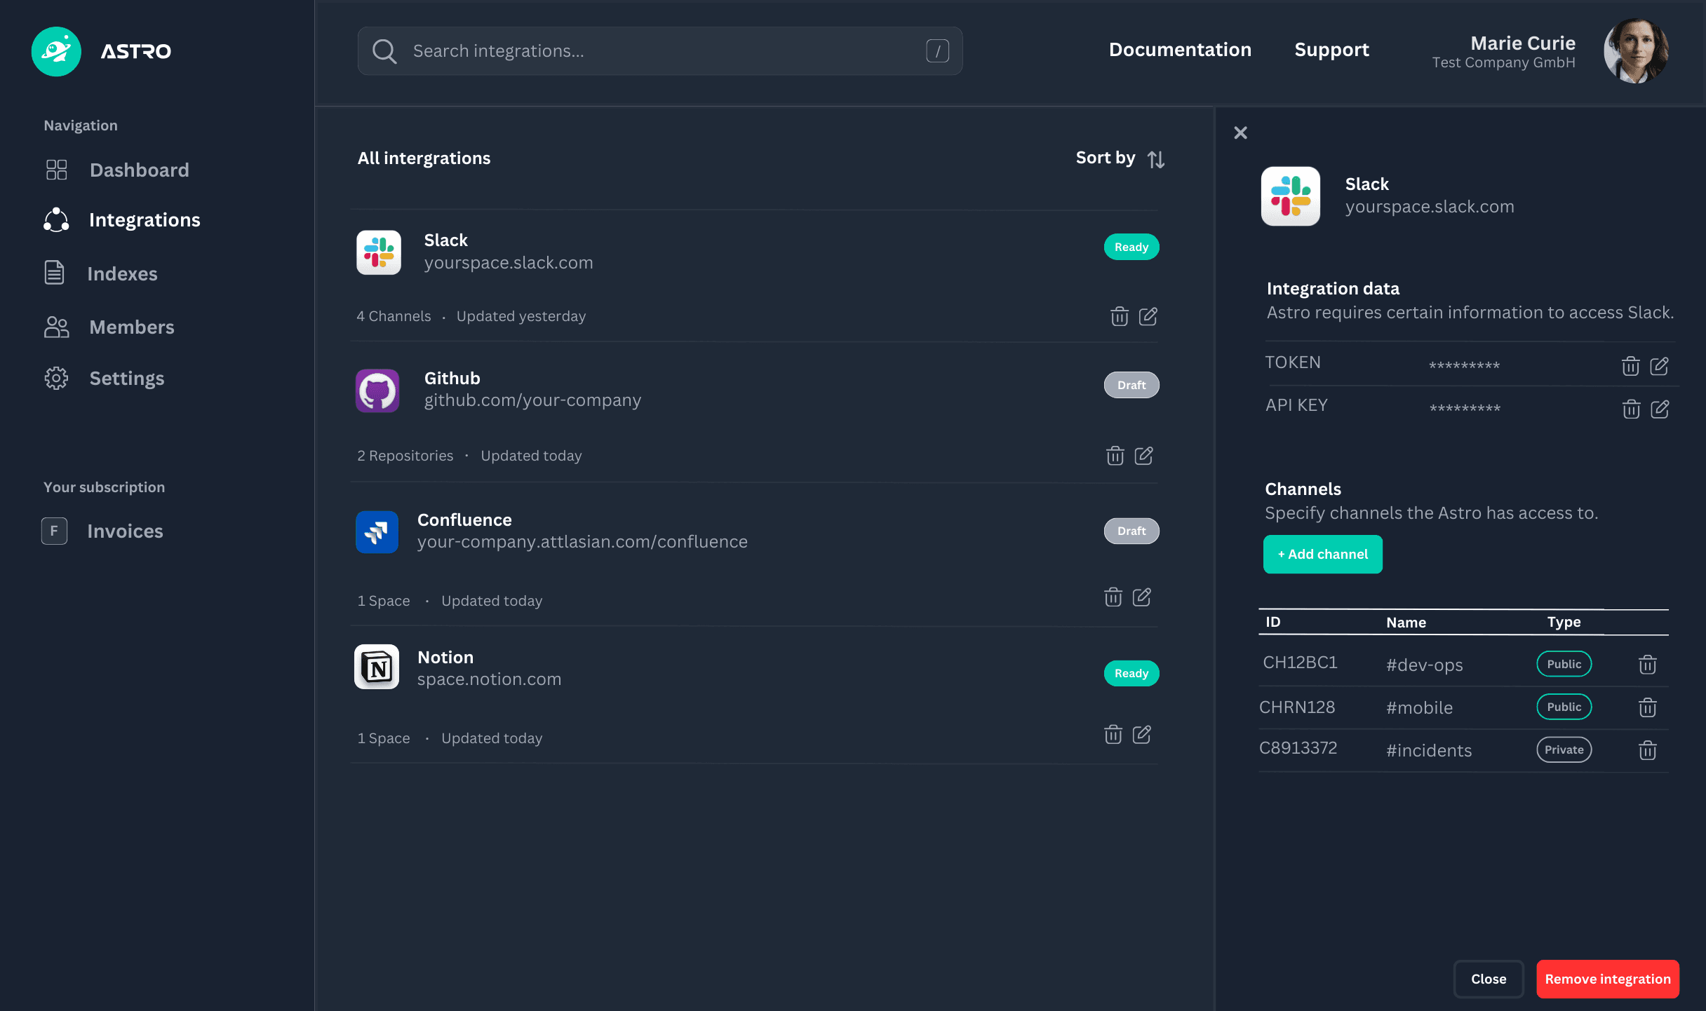Image resolution: width=1706 pixels, height=1011 pixels.
Task: Open Members via the people icon
Action: (56, 327)
